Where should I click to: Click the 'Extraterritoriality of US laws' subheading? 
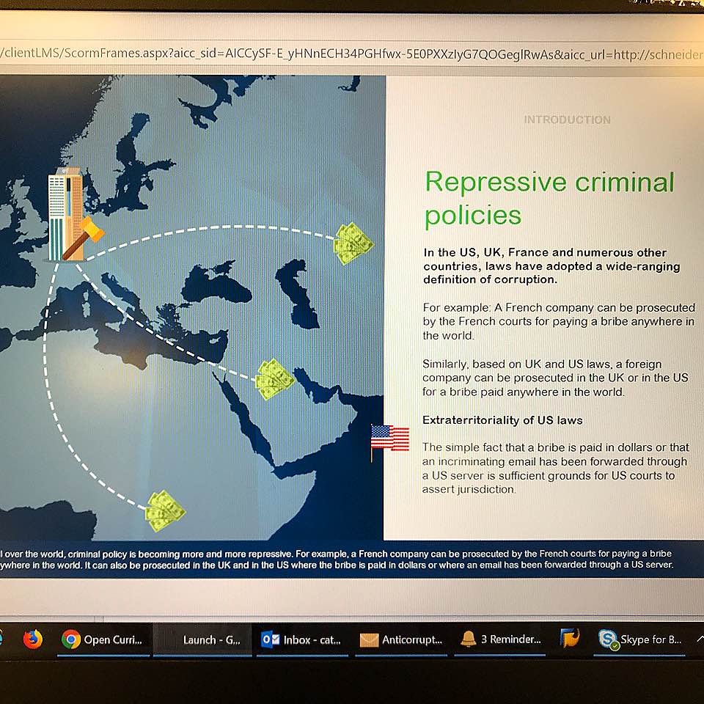click(502, 420)
